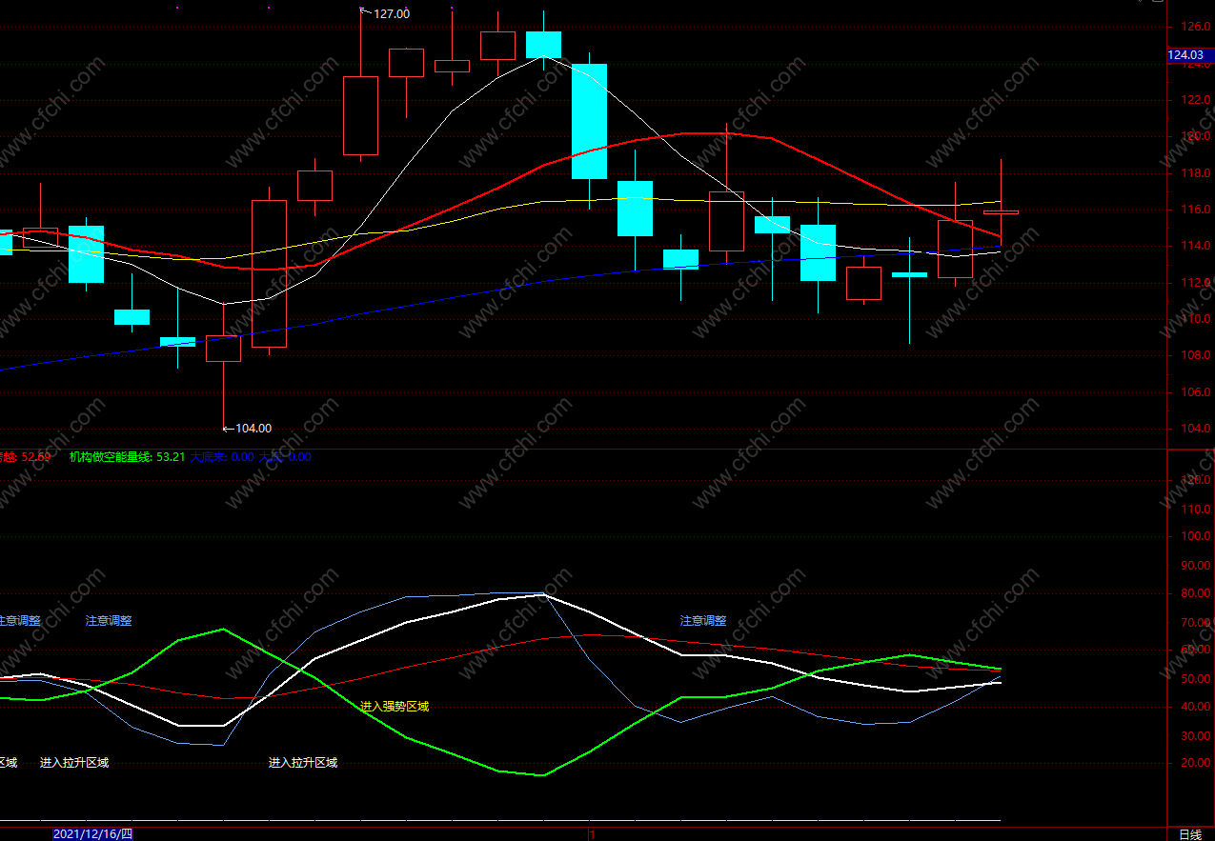Click the 20.00 indicator axis label

[x=1196, y=764]
